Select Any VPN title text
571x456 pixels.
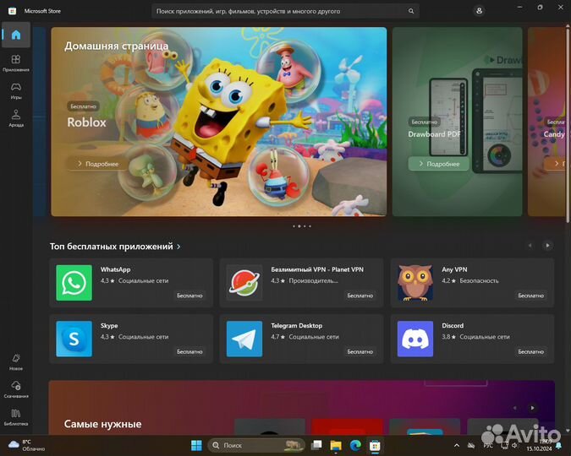pos(454,269)
